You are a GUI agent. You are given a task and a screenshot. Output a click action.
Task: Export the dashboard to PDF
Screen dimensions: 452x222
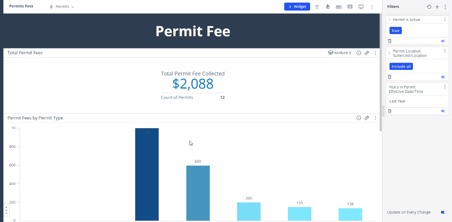coord(338,7)
